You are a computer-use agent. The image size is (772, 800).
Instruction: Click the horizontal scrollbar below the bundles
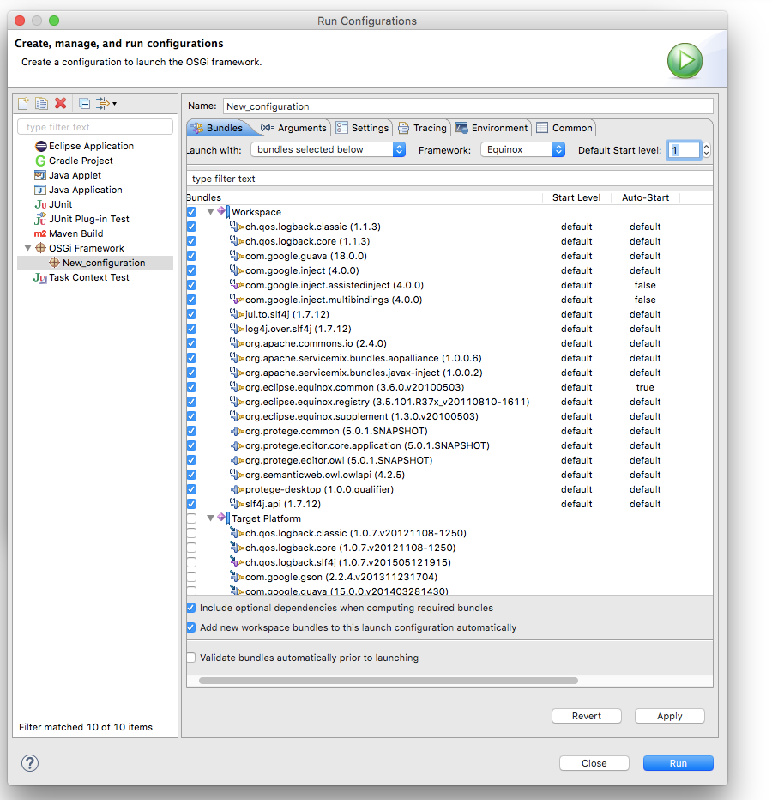coord(388,681)
